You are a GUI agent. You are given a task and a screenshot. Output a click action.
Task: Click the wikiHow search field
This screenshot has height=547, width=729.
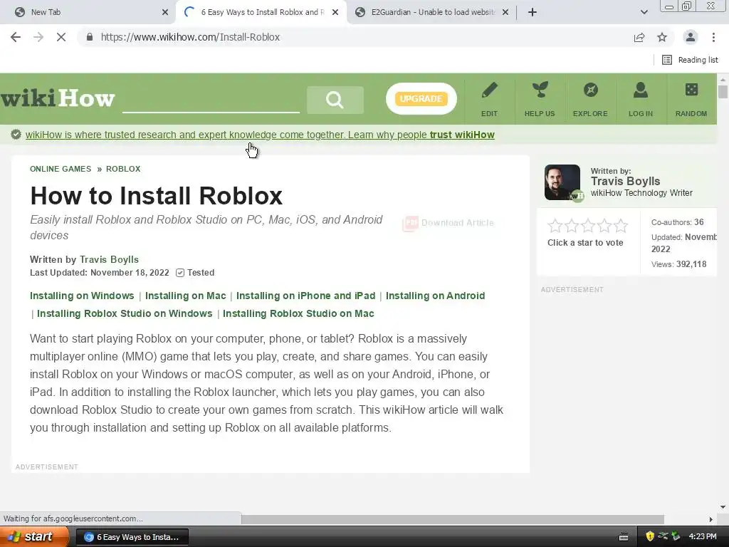coord(211,100)
